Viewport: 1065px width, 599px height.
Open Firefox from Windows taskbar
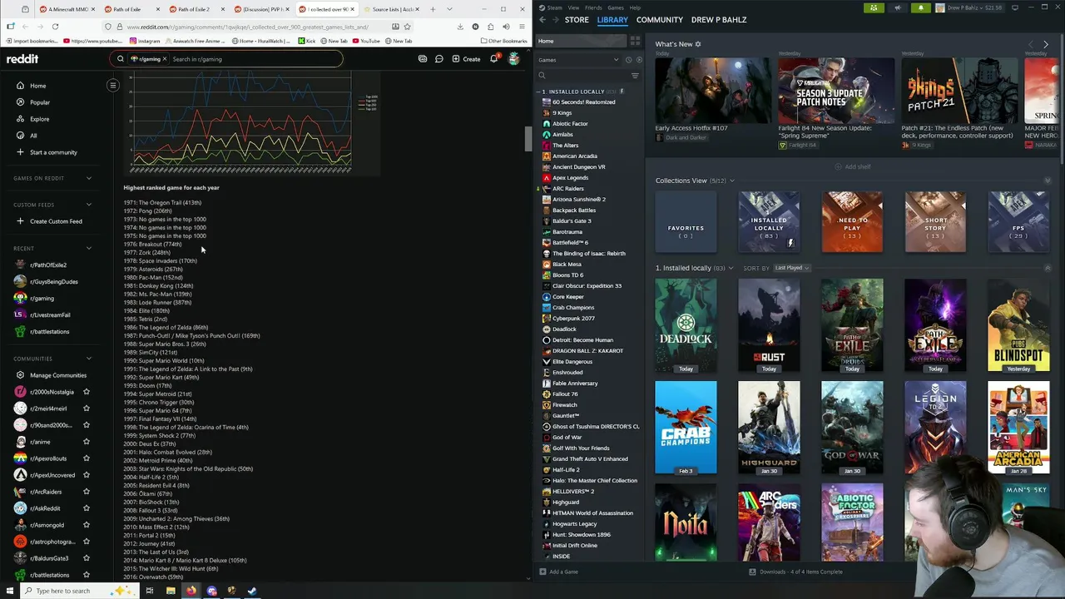(x=191, y=591)
